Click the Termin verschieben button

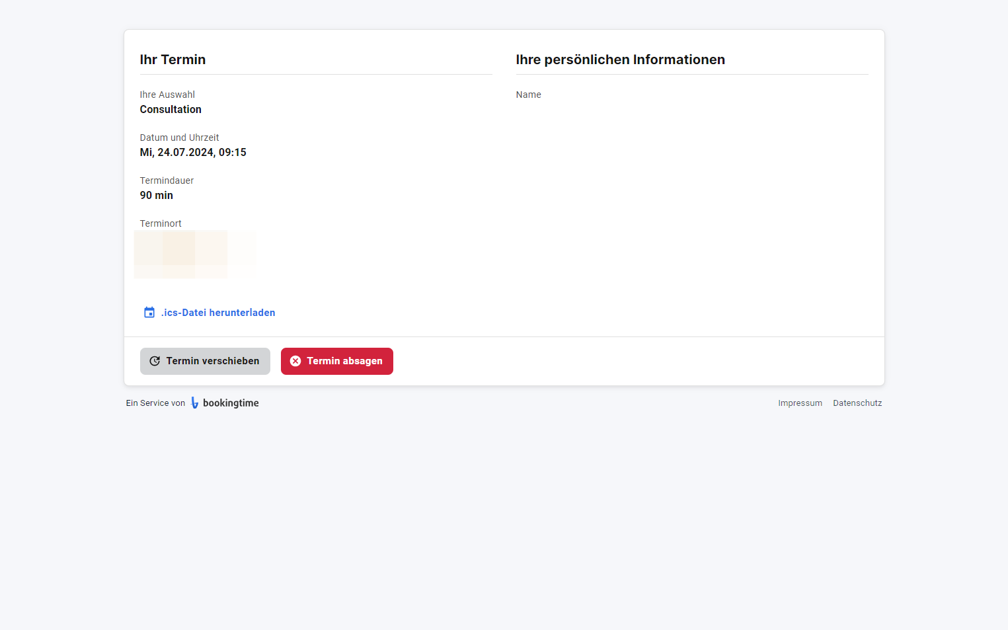click(x=205, y=361)
